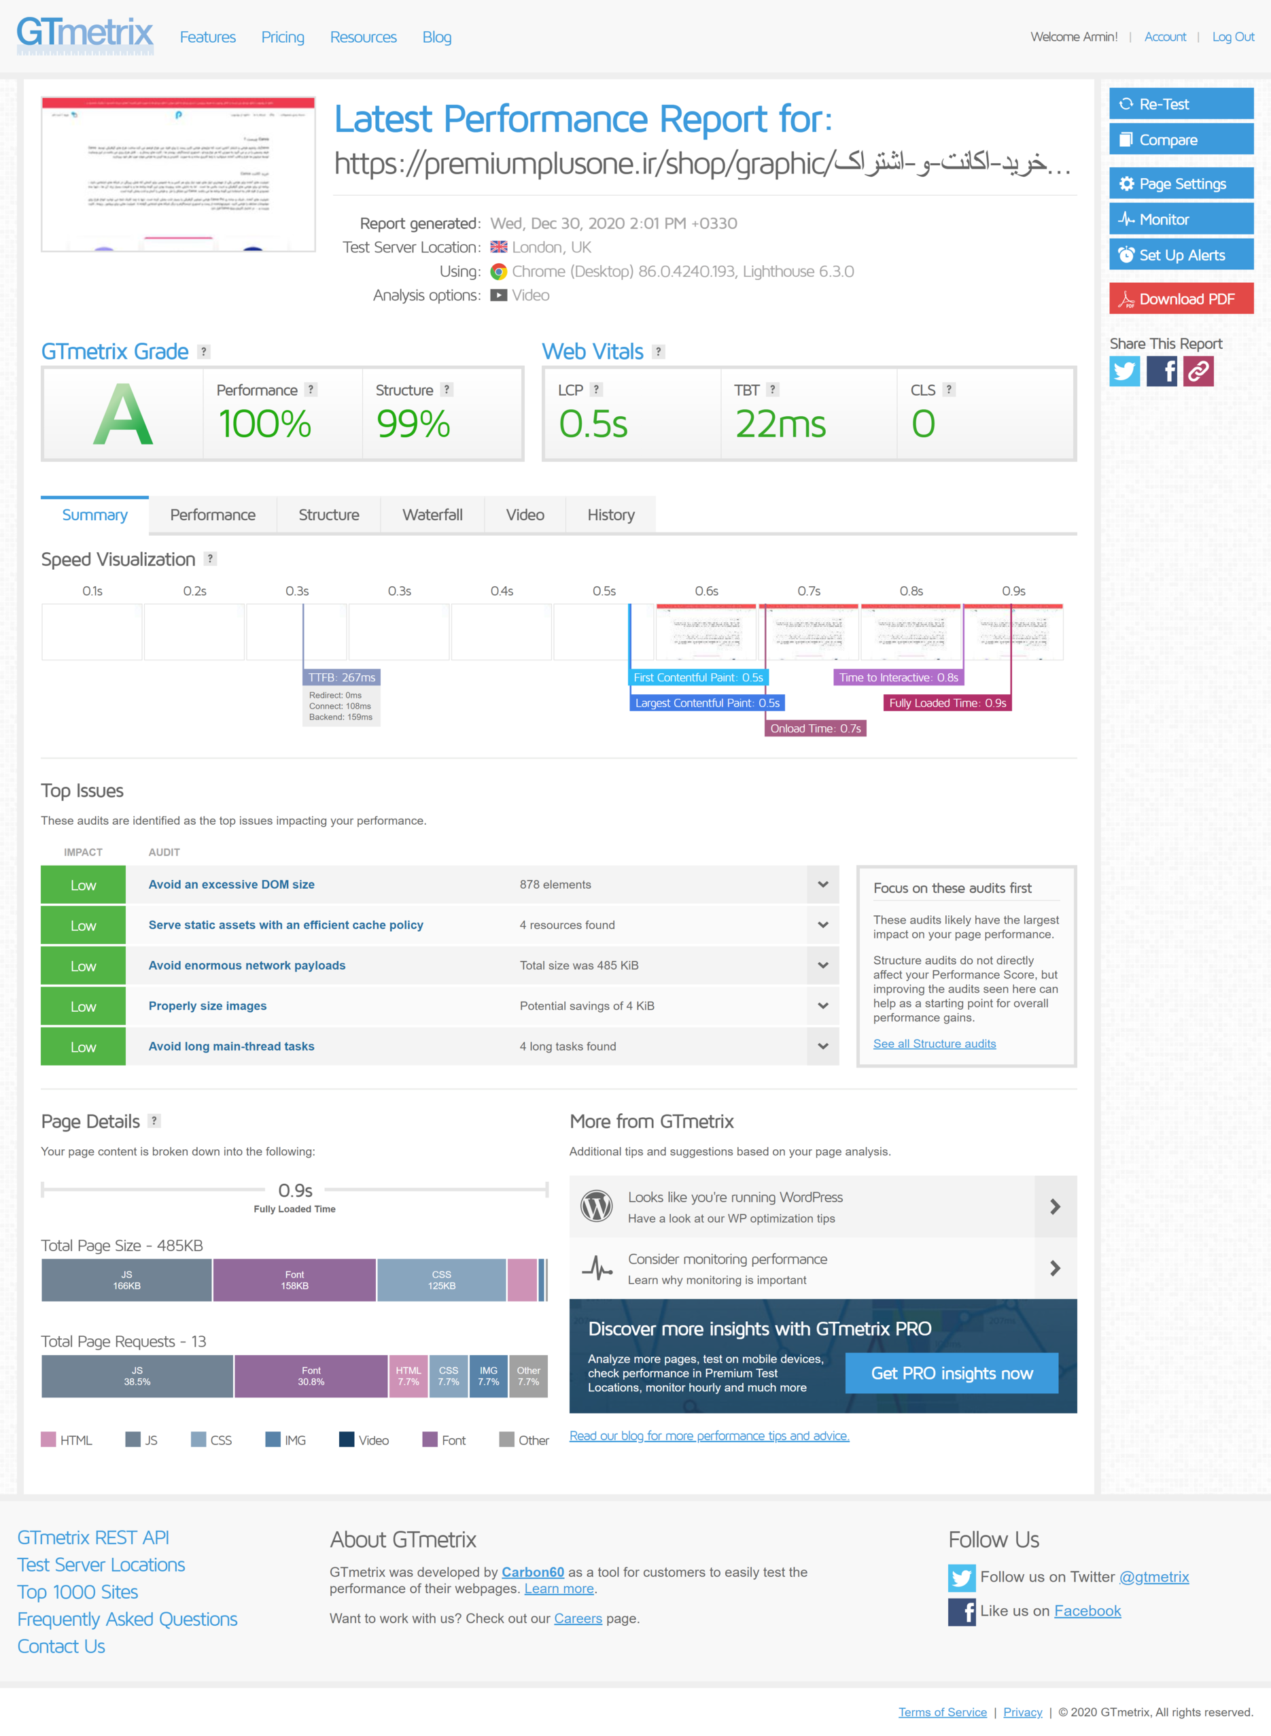
Task: Share report via Twitter icon
Action: [x=1124, y=371]
